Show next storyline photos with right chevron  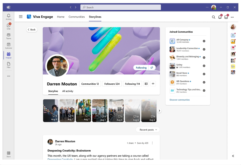tap(159, 111)
